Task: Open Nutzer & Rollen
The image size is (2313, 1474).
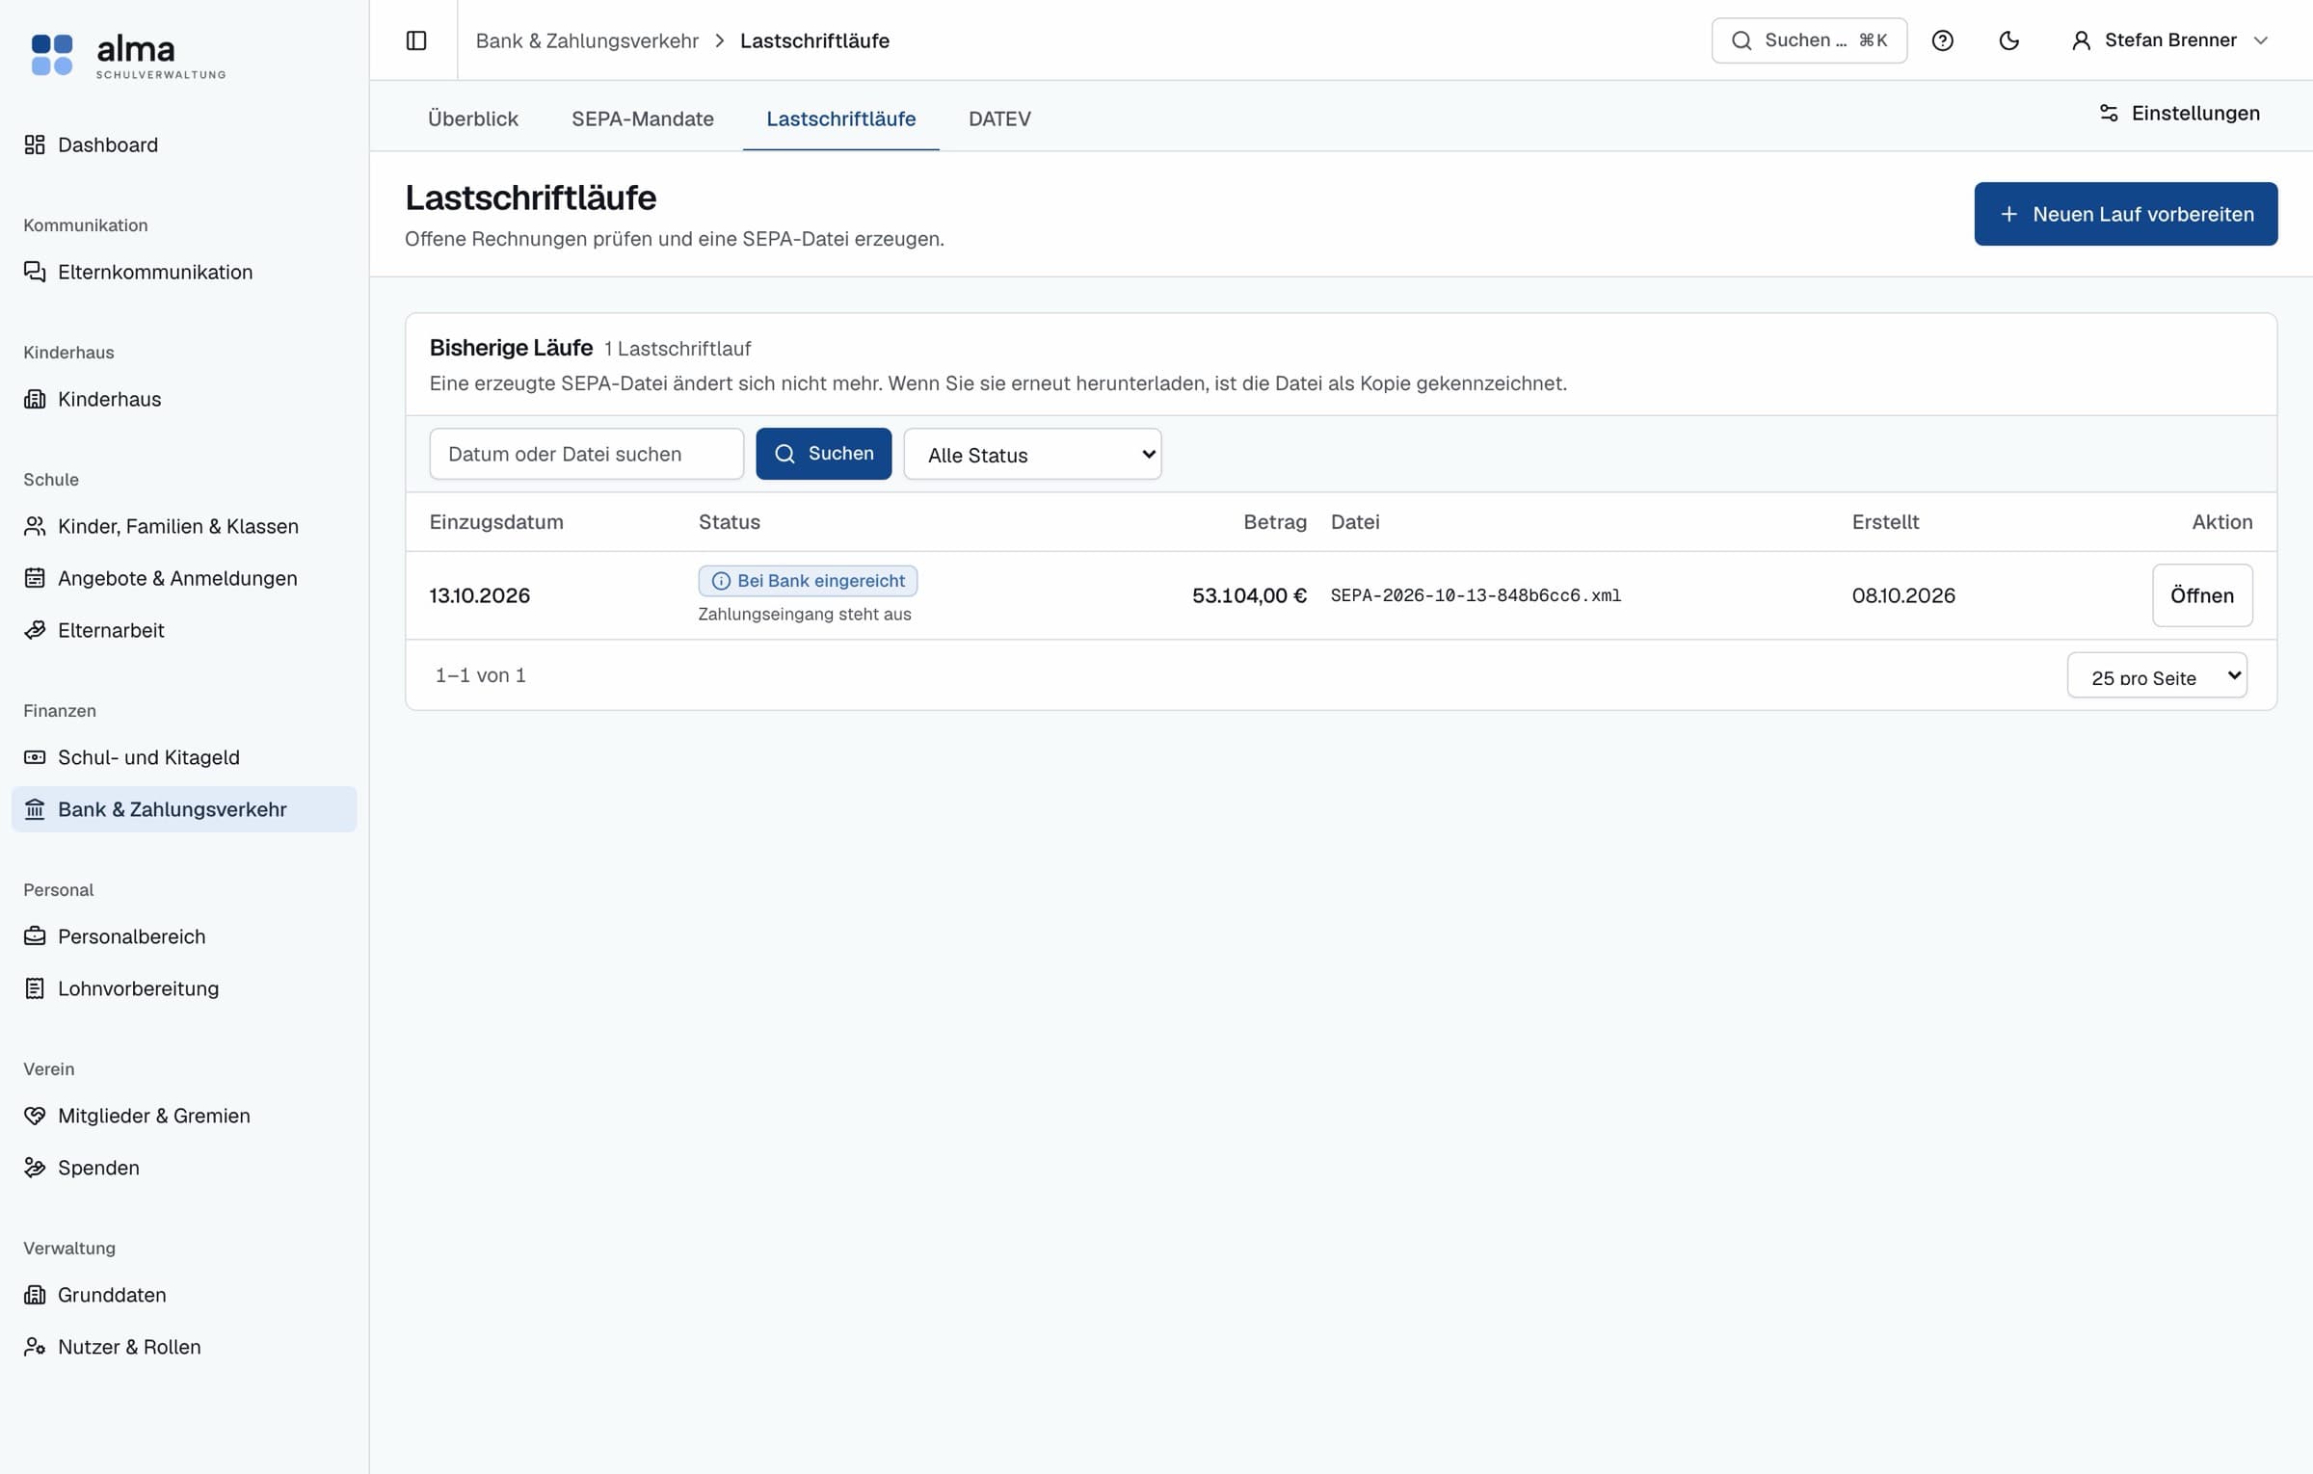Action: [x=184, y=1347]
